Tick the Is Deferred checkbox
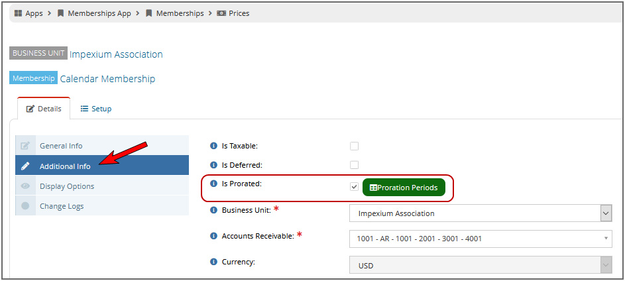 coord(354,164)
